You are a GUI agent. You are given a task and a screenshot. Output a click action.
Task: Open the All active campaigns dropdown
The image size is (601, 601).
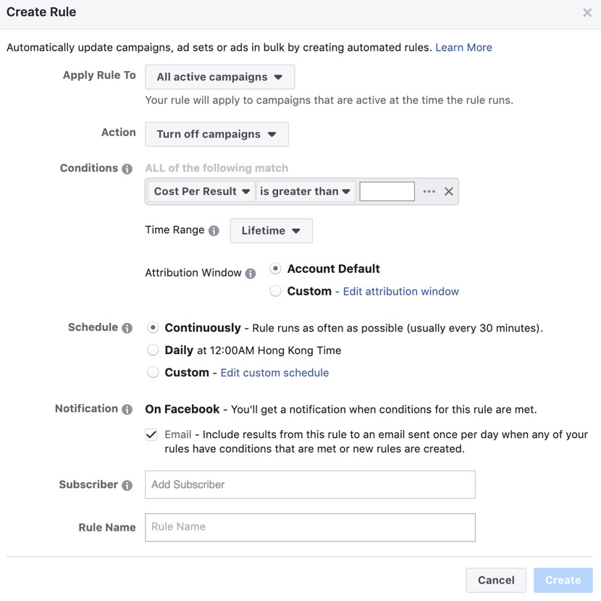tap(219, 77)
